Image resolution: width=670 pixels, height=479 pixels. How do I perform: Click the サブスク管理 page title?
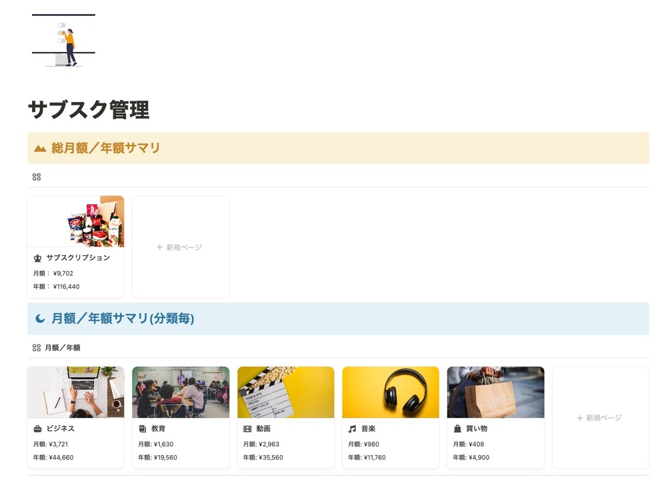(89, 110)
